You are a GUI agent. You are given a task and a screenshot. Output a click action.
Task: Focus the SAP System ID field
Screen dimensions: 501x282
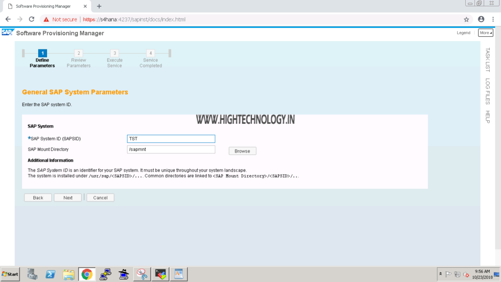(x=171, y=139)
